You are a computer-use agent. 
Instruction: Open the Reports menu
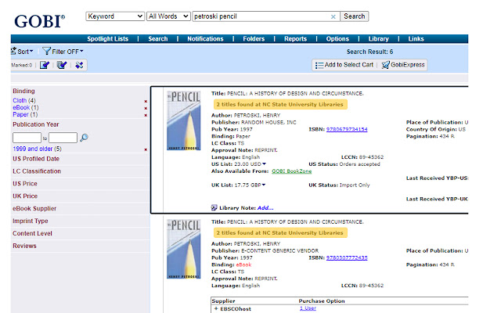[296, 39]
